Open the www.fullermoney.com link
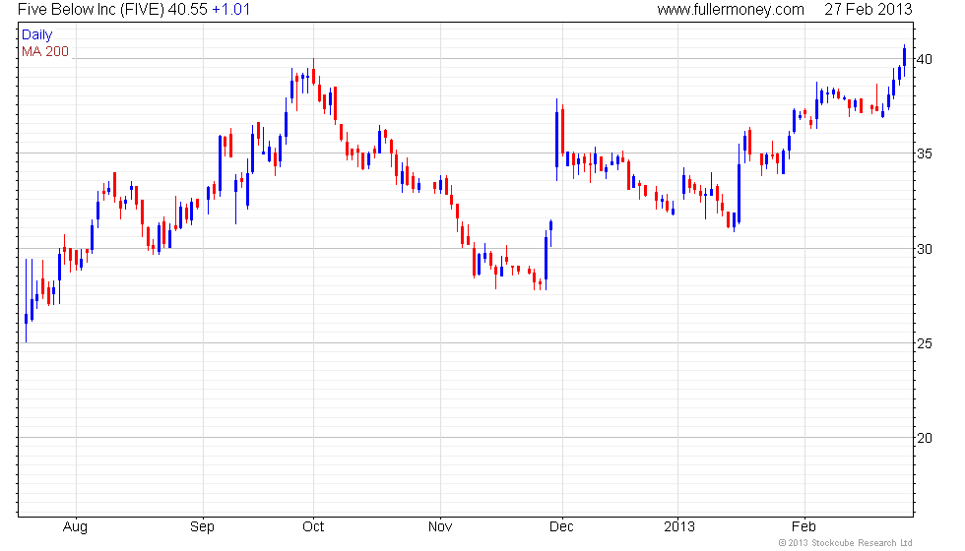The height and width of the screenshot is (551, 965). pos(730,10)
